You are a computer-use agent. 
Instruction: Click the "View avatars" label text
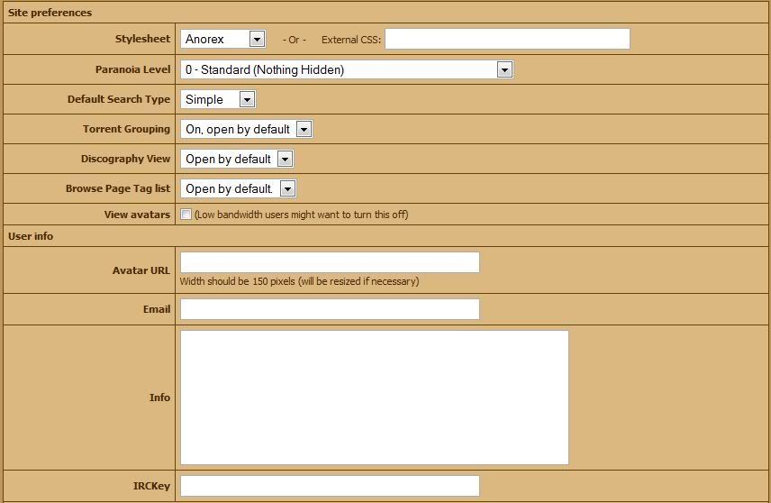(x=137, y=215)
